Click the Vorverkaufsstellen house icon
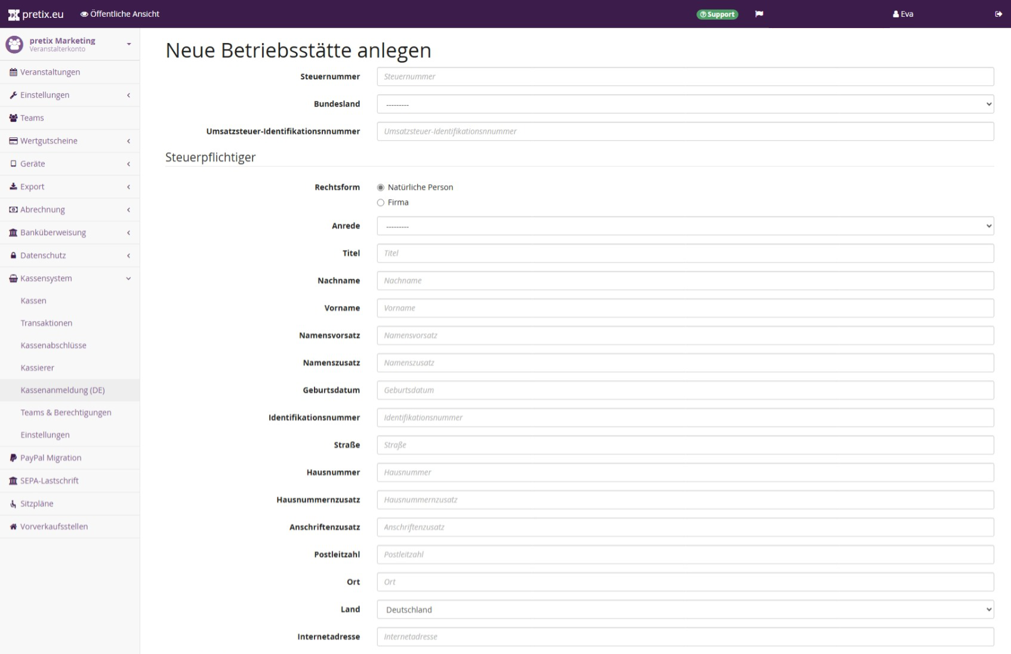The width and height of the screenshot is (1011, 654). (13, 527)
